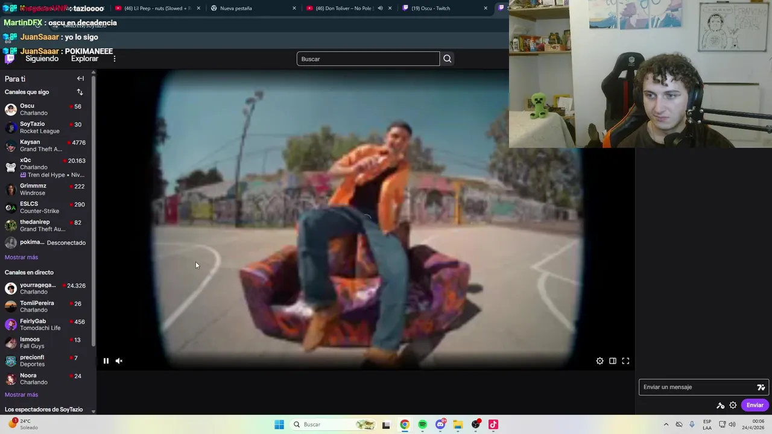The image size is (772, 434).
Task: Open precionfl Deportes channel
Action: 47,360
